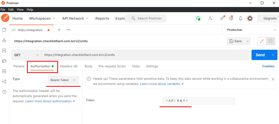Open the Tests tab
The width and height of the screenshot is (279, 124).
pyautogui.click(x=136, y=66)
